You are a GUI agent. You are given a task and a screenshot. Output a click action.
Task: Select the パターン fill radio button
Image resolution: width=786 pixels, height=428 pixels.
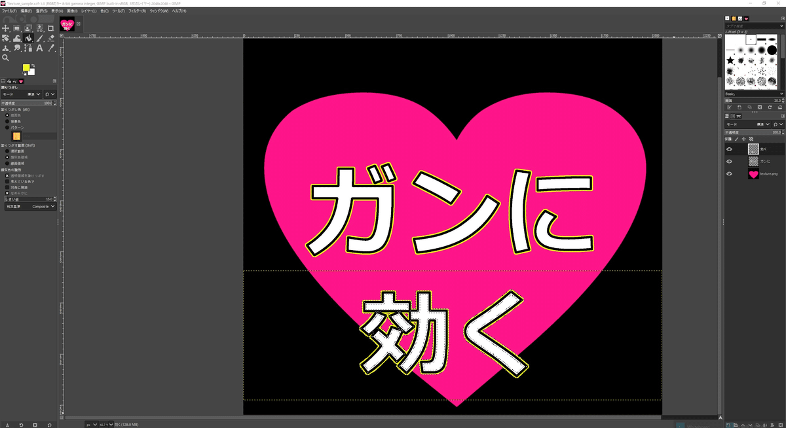(7, 128)
